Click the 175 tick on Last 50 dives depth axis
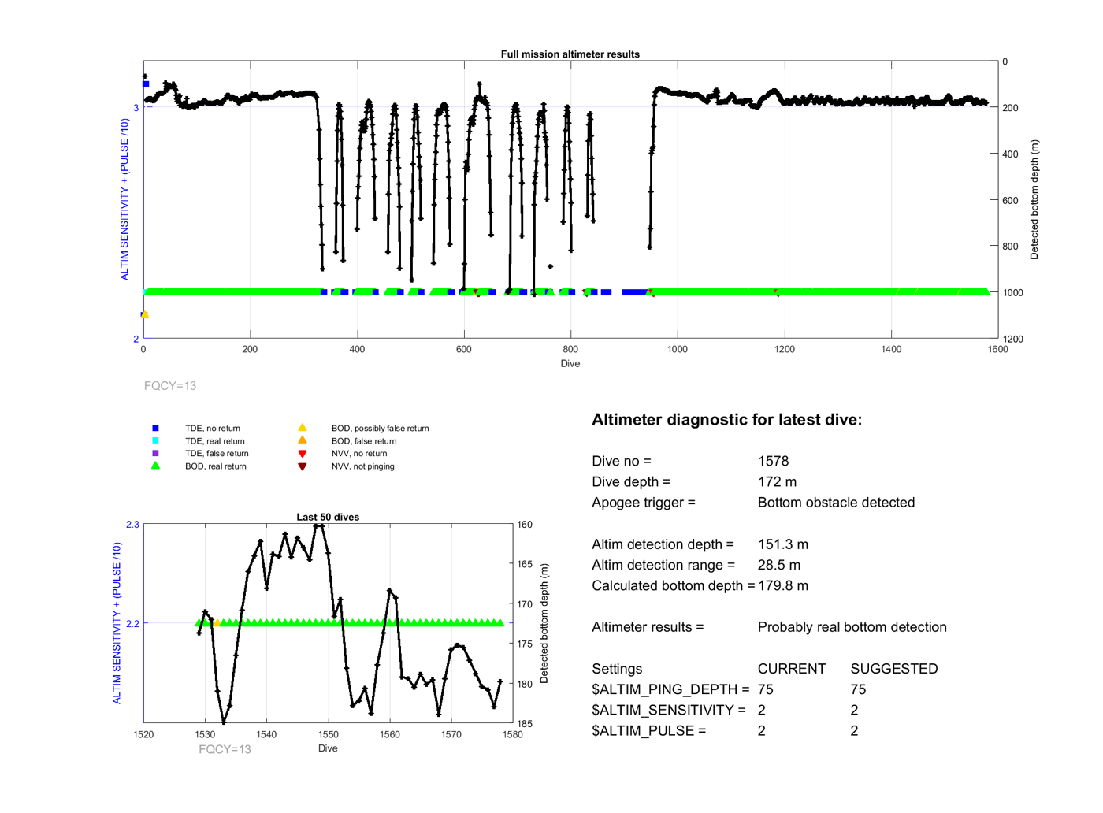The width and height of the screenshot is (1103, 813). (525, 644)
